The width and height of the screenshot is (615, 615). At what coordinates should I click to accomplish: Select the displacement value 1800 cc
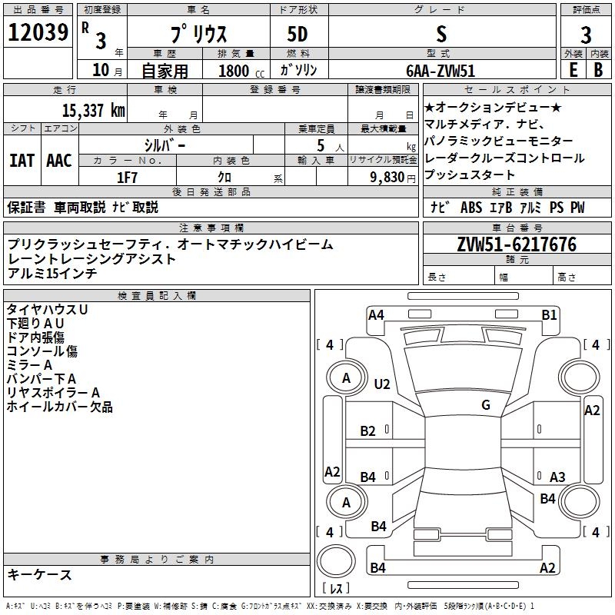[241, 71]
